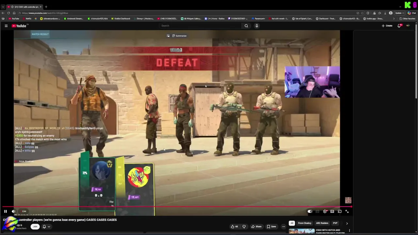Open Netflix bookmark
This screenshot has width=418, height=235.
tap(27, 19)
